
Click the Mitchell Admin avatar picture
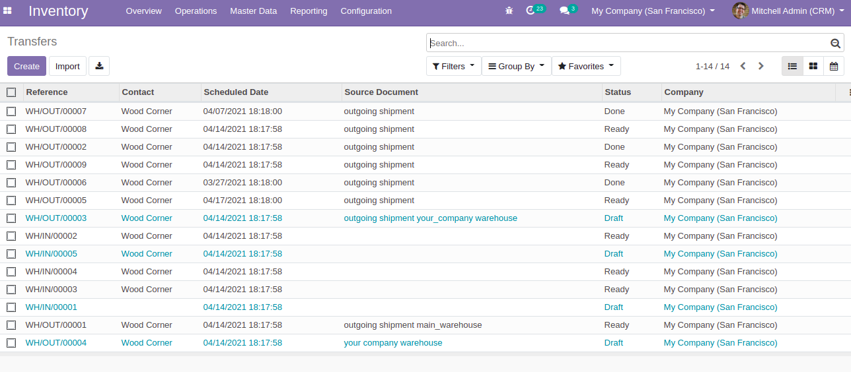pos(740,11)
